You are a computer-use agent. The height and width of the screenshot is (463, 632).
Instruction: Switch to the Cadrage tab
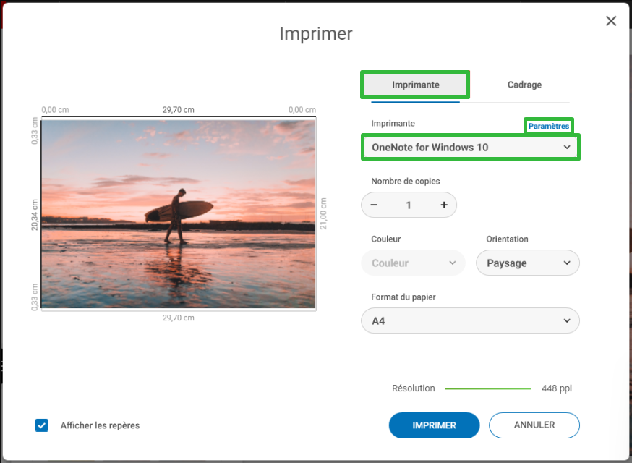[x=524, y=85]
